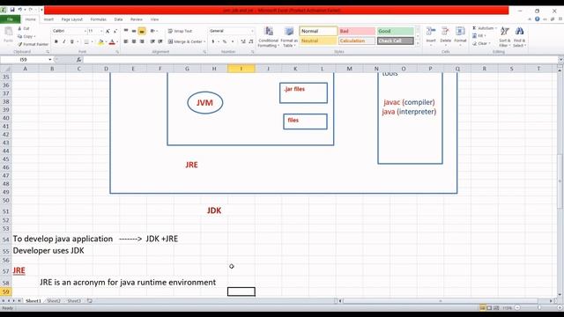Click the Decrease Font Size icon
Image resolution: width=564 pixels, height=317 pixels.
(115, 32)
